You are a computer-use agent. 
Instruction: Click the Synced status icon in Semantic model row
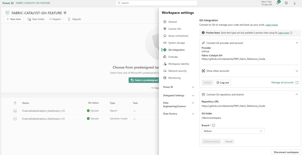coord(88,118)
